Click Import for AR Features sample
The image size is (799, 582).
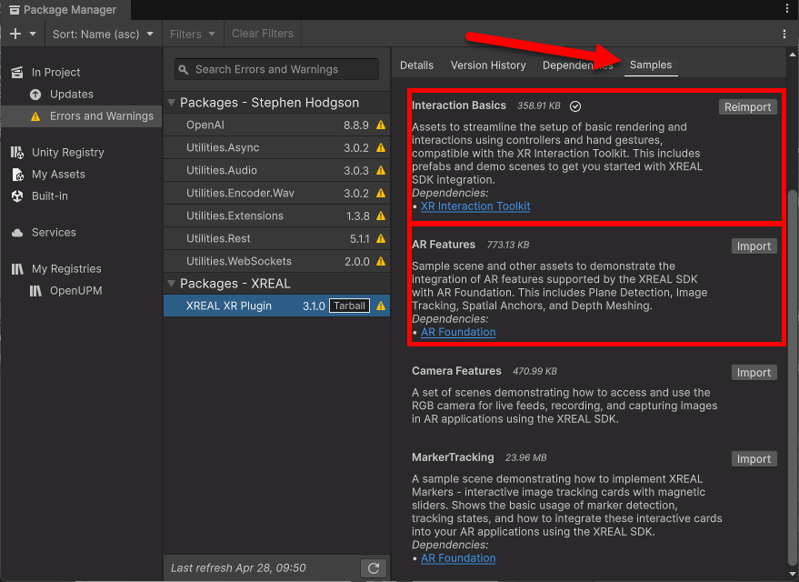(x=754, y=246)
